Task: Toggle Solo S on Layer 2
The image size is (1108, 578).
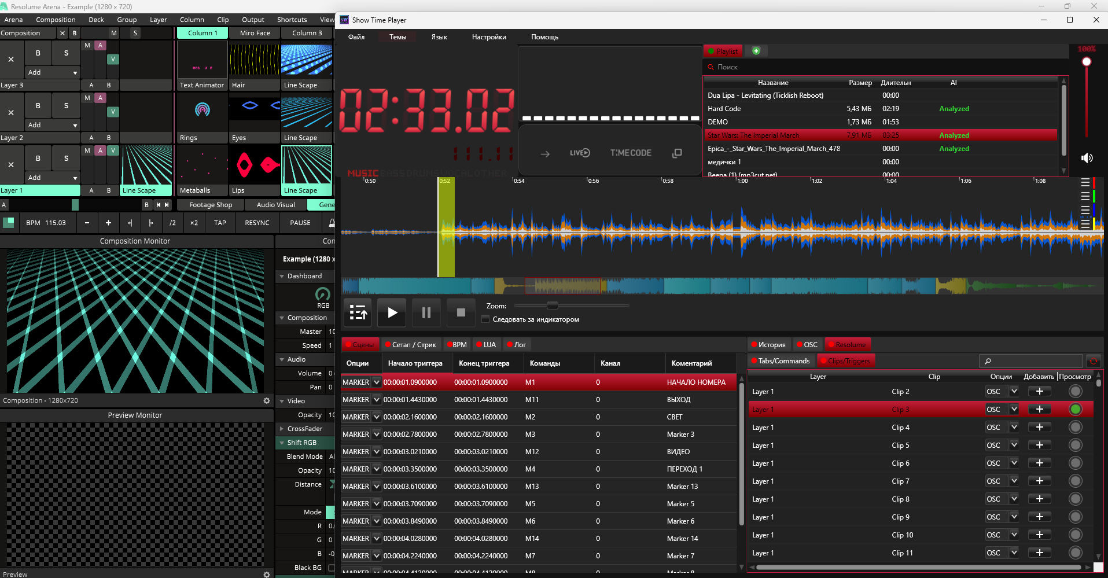Action: click(x=66, y=105)
